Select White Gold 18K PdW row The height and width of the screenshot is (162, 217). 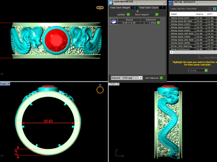pos(193,40)
